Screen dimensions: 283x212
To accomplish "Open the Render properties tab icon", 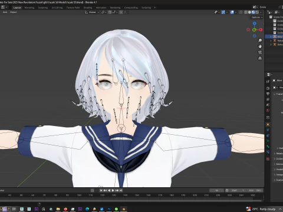I will coord(268,88).
